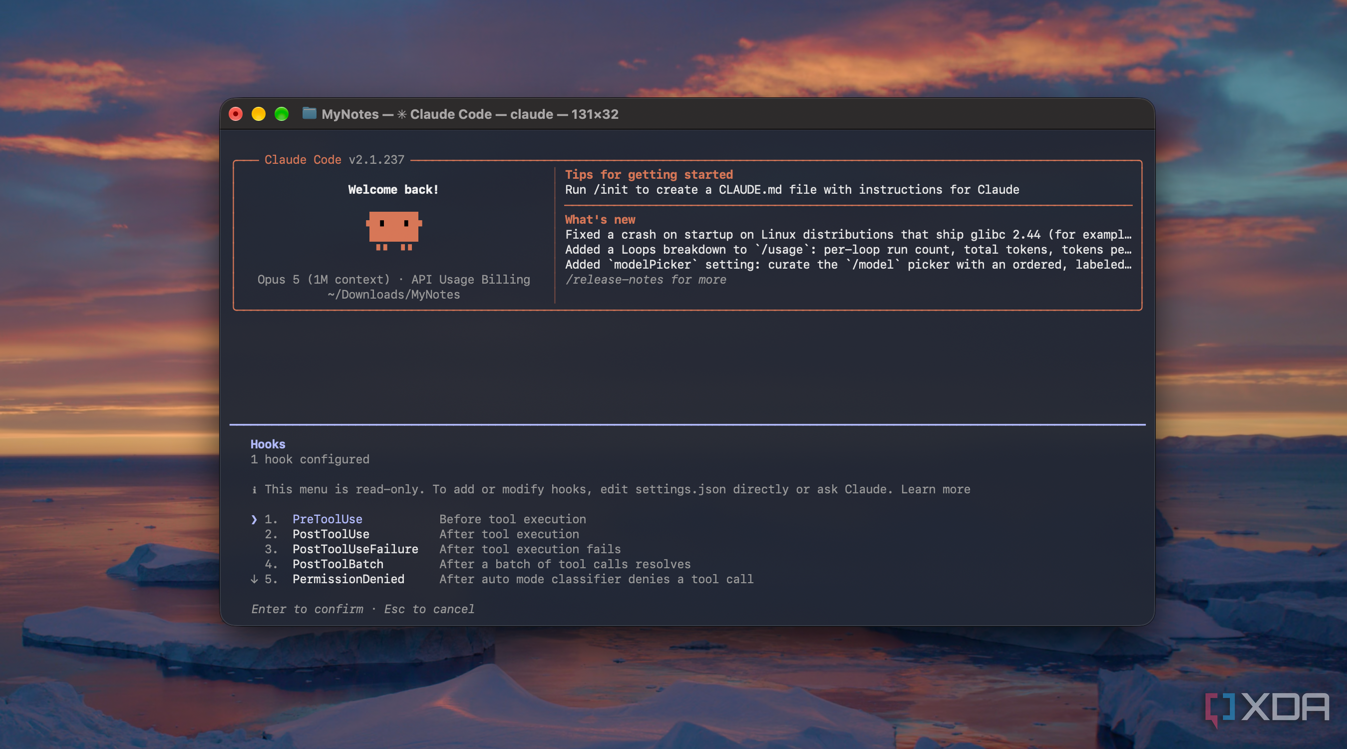Click 'Enter to confirm · Esc to cancel' hint
This screenshot has height=749, width=1347.
pos(363,609)
